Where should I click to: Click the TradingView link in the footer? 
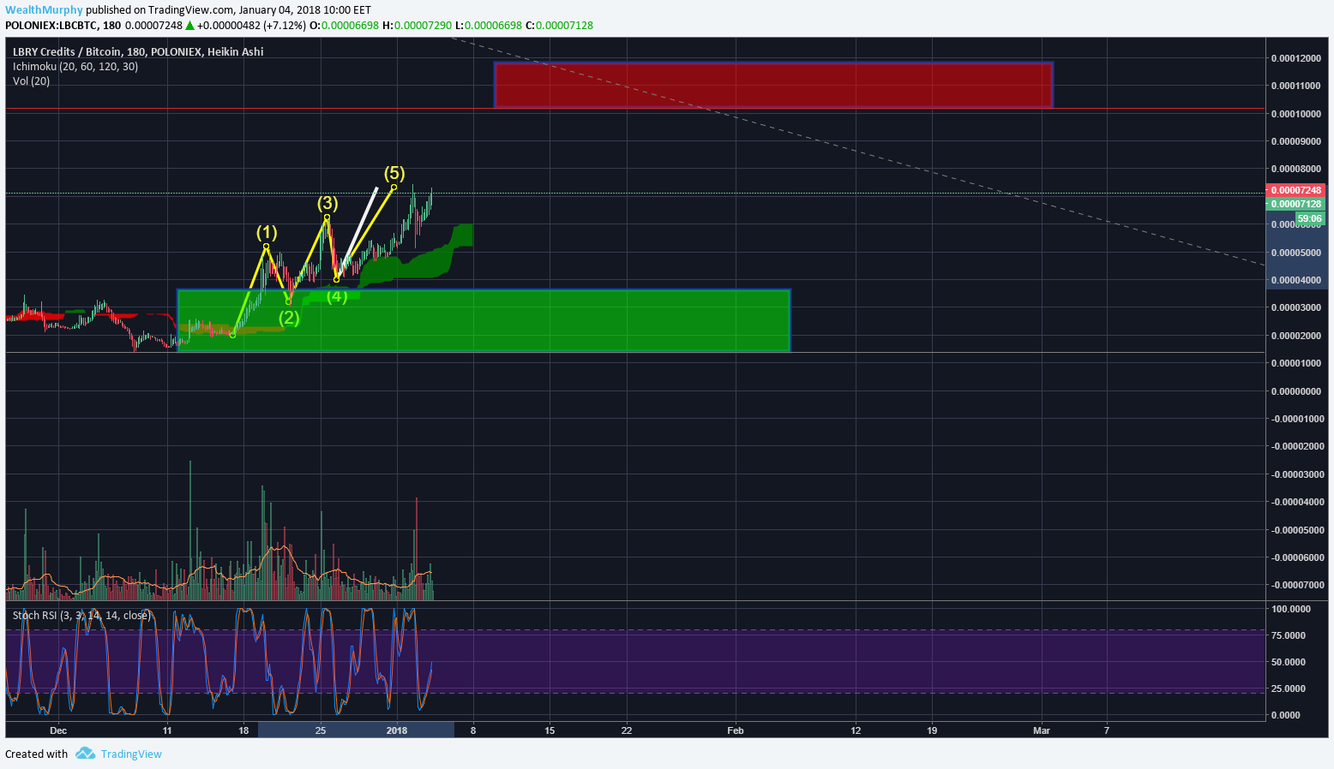131,754
